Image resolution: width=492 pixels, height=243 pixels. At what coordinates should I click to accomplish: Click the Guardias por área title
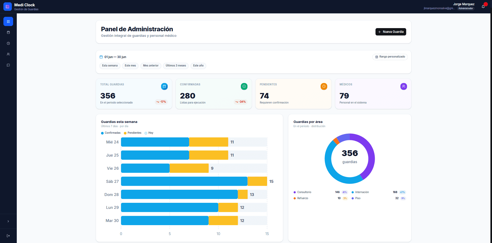pos(308,122)
